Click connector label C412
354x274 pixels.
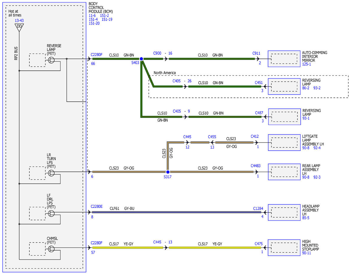click(255, 136)
